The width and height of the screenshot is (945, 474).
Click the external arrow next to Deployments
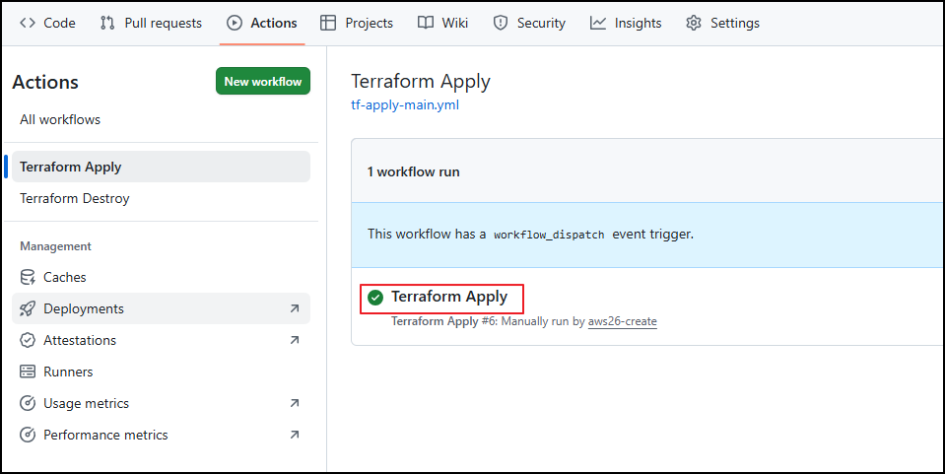click(x=294, y=308)
